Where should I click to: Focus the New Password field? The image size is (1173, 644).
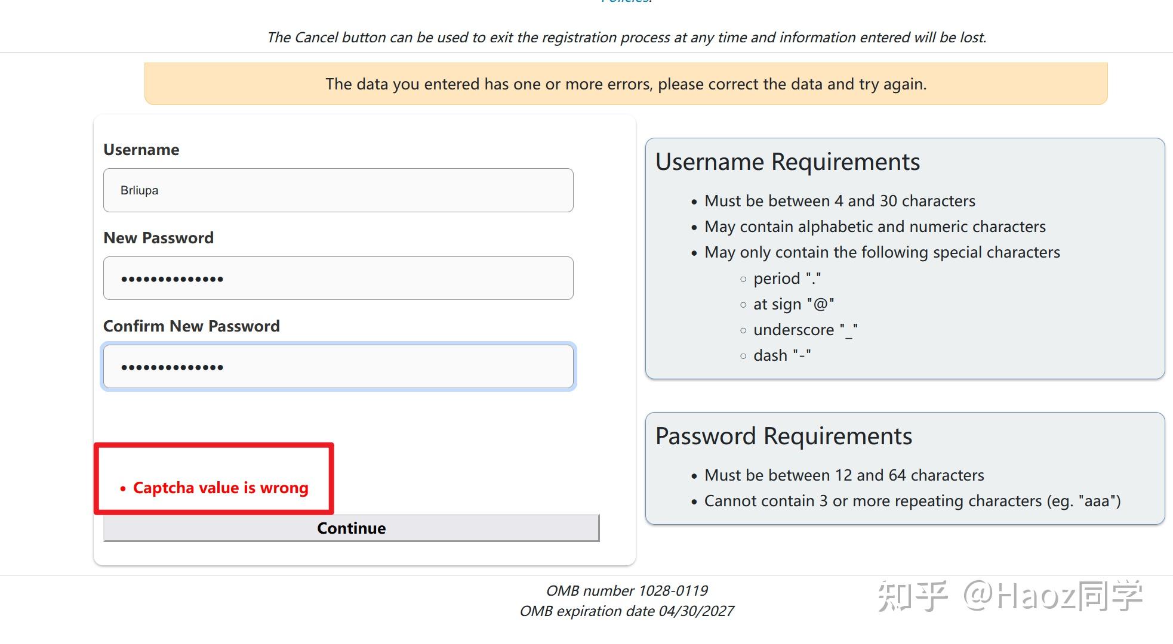(x=338, y=278)
